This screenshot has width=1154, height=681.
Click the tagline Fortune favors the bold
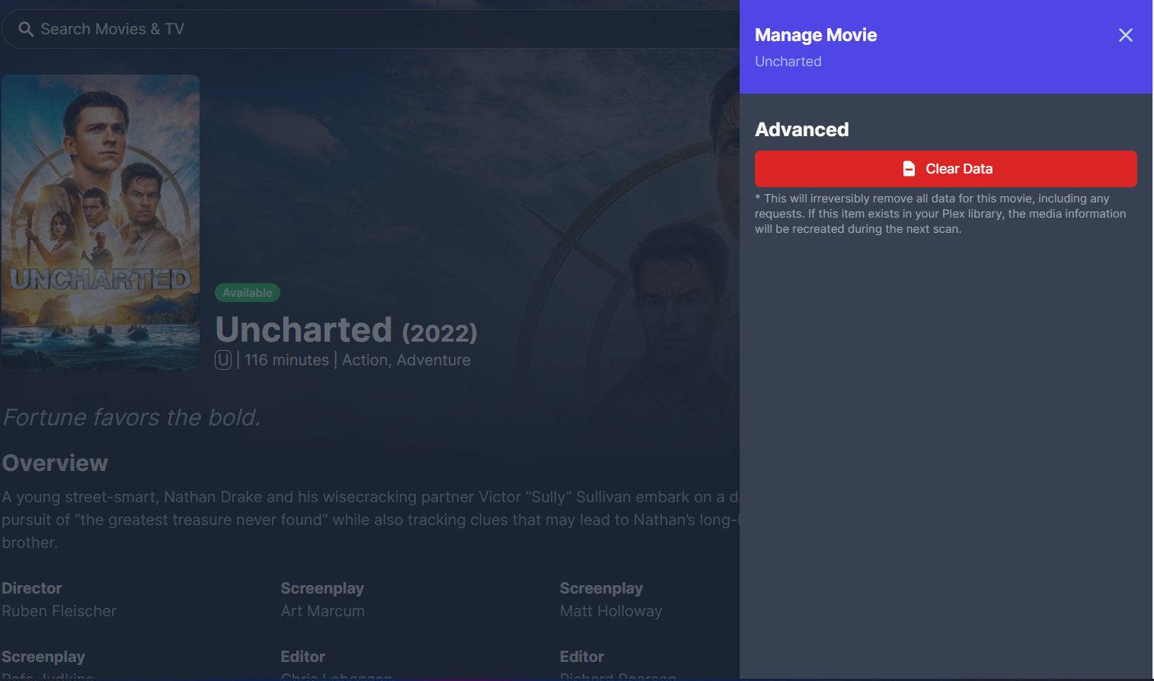click(x=131, y=417)
